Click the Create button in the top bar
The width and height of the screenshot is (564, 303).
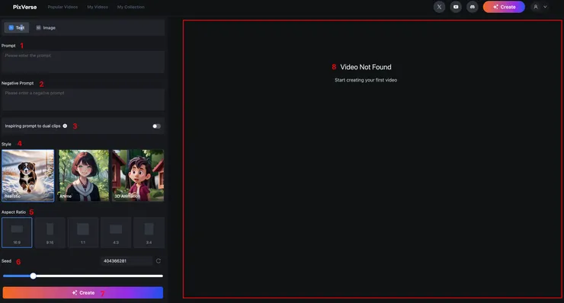click(504, 7)
